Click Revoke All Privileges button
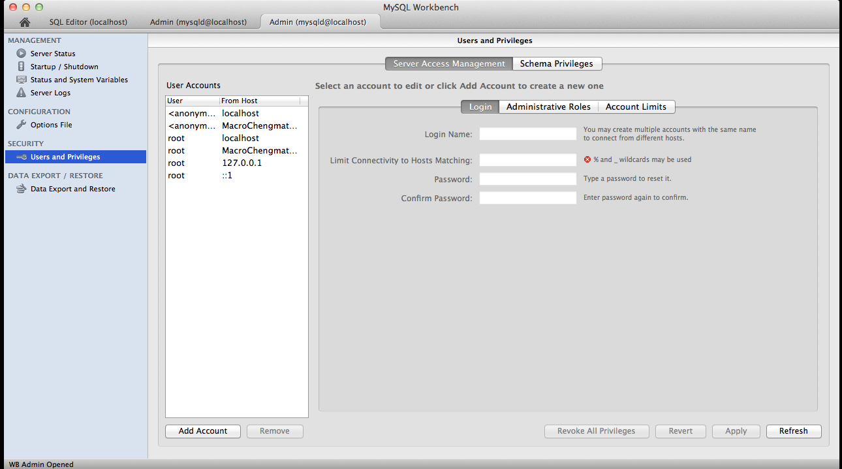The width and height of the screenshot is (842, 469). tap(597, 431)
